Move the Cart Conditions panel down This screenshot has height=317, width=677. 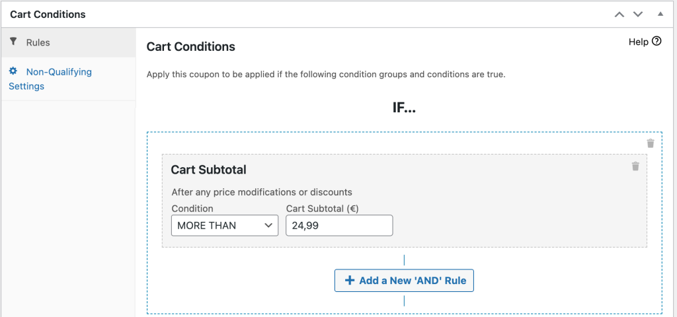coord(638,15)
